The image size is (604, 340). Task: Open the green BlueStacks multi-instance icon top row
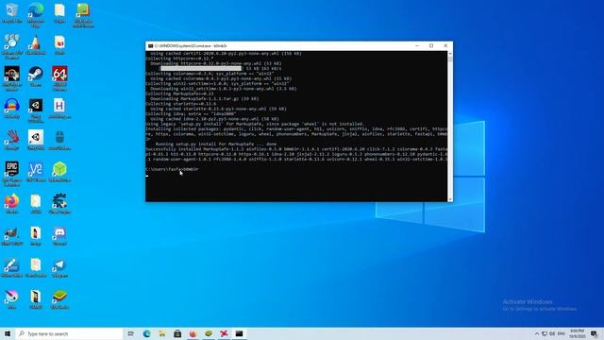[83, 14]
